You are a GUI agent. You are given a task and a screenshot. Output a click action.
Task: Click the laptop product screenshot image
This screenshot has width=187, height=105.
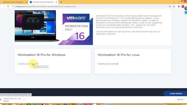tap(37, 26)
